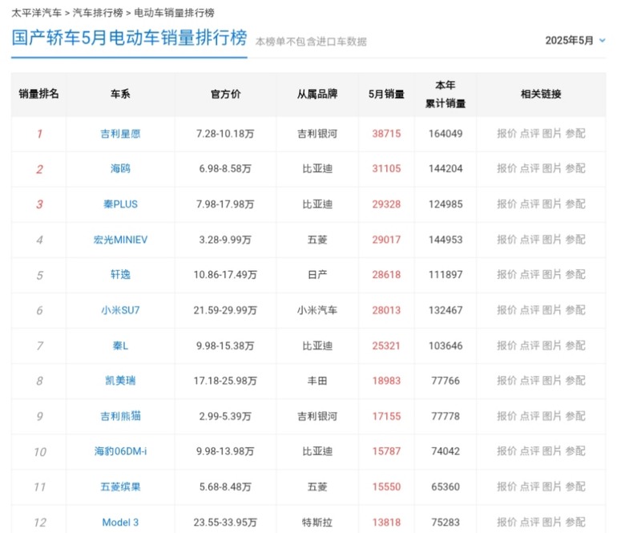Viewport: 625px width, 533px height.
Task: Select the note 本榜单不包含进口车数据
Action: [x=311, y=42]
